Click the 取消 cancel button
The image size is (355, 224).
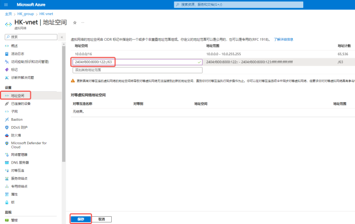[102, 219]
